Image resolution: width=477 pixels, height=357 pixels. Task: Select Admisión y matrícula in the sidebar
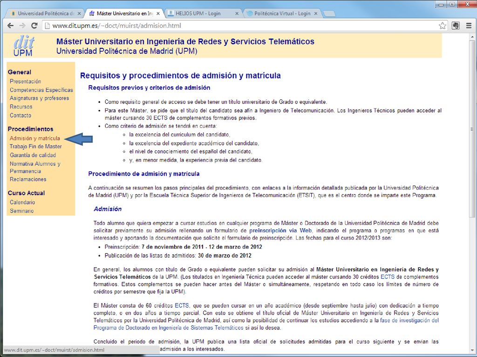pyautogui.click(x=34, y=138)
